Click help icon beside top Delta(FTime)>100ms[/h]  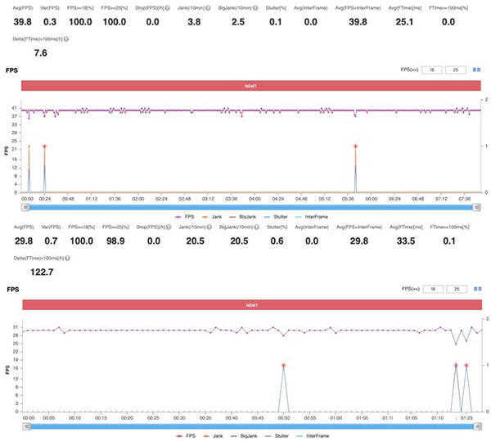click(66, 39)
